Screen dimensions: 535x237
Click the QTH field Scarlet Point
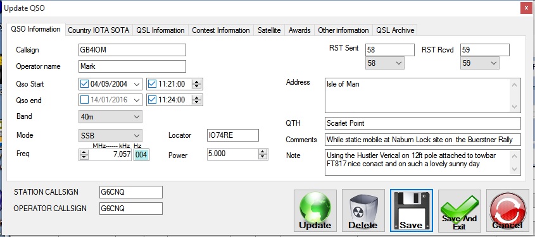423,123
